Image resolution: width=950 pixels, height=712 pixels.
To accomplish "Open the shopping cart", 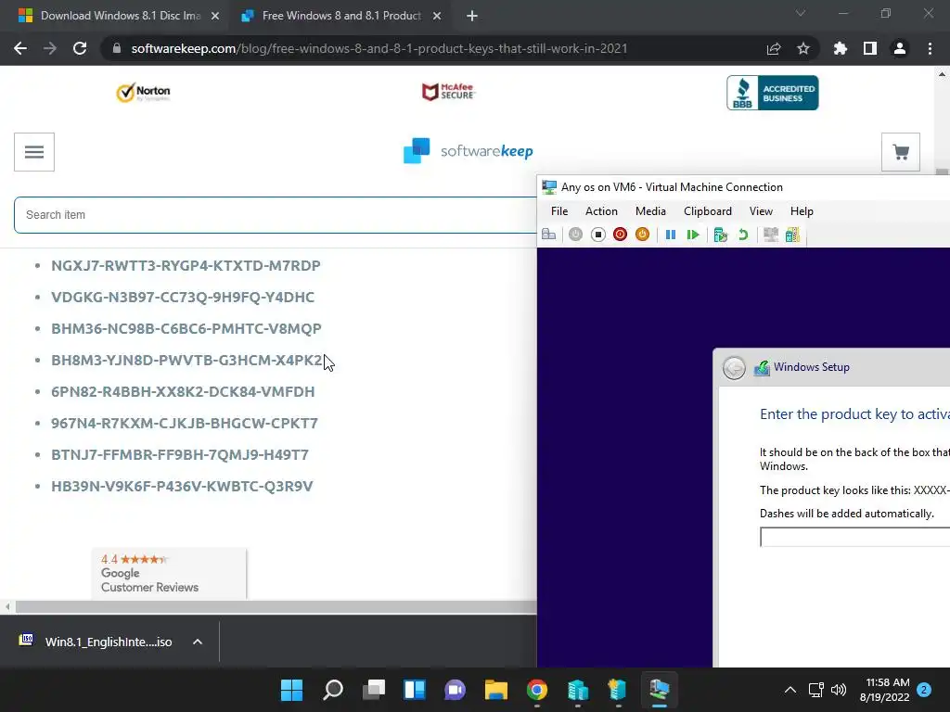I will pos(900,152).
